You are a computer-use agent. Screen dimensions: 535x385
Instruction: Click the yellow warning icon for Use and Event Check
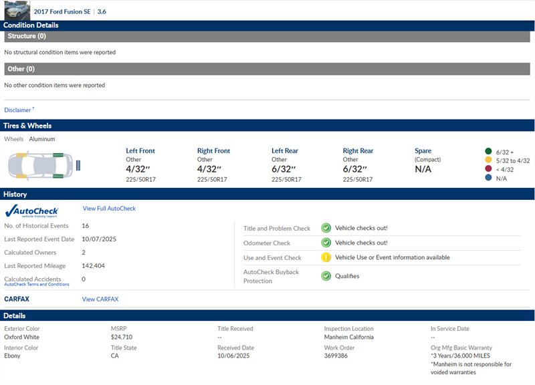(x=326, y=257)
